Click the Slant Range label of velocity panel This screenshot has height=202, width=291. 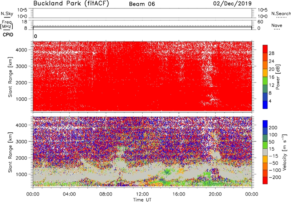(10, 152)
